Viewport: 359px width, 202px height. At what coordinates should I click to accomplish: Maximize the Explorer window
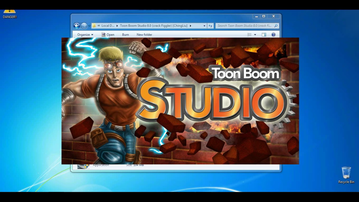tap(264, 16)
